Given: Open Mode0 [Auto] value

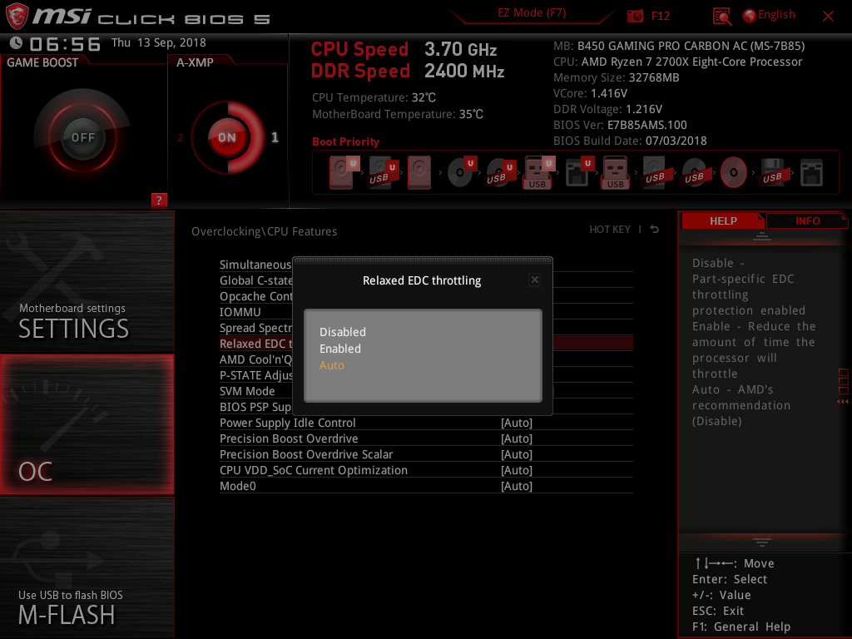Looking at the screenshot, I should [x=516, y=486].
